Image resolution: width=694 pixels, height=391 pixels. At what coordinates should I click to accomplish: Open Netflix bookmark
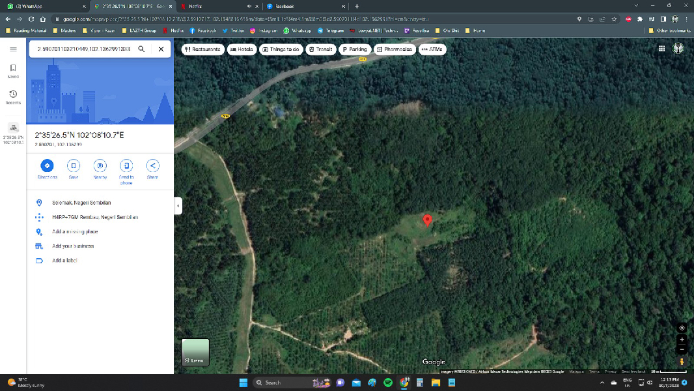(x=173, y=31)
